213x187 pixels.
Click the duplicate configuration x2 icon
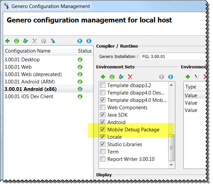(x=16, y=41)
